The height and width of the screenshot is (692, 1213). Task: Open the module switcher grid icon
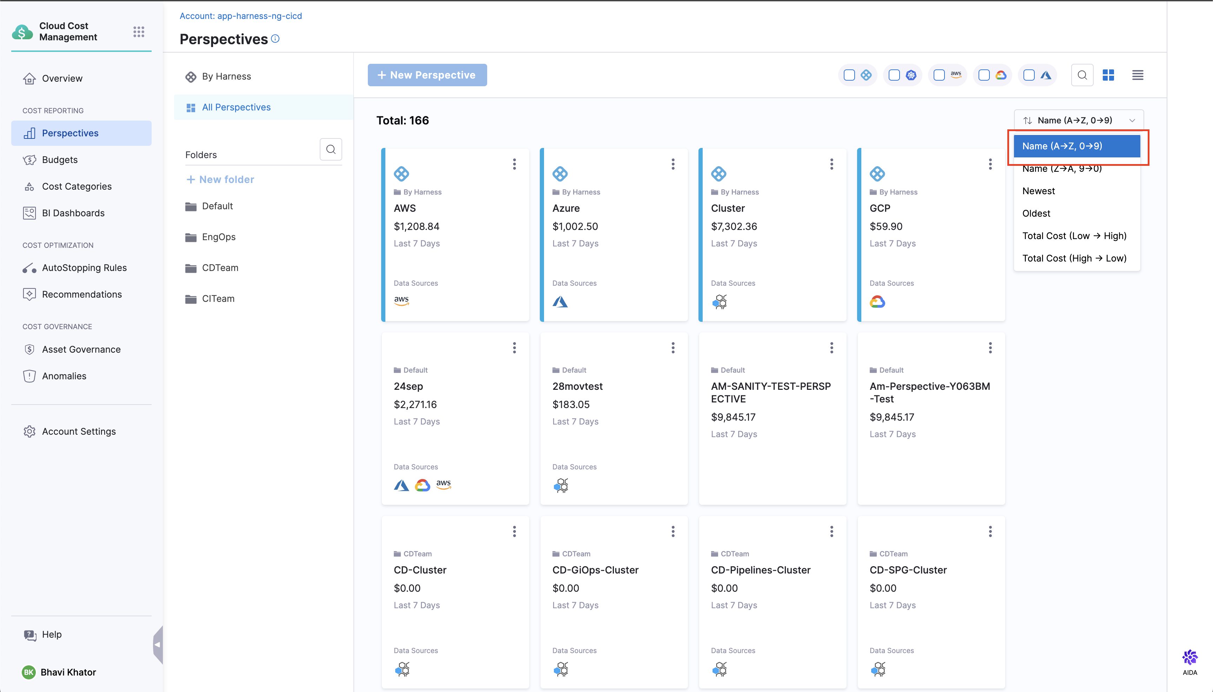[x=139, y=32]
